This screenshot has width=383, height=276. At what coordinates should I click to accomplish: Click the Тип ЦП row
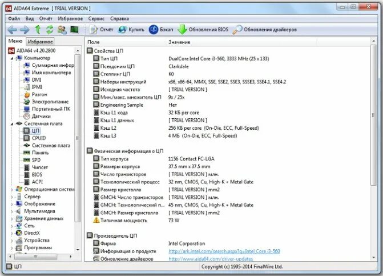coord(181,59)
